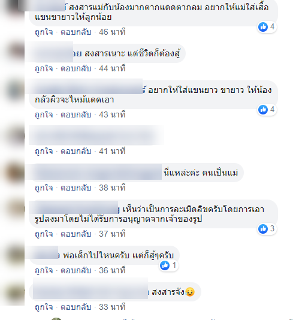Open the 46 นาที comment timestamp
Screen dimensions: 293x320
tap(112, 32)
